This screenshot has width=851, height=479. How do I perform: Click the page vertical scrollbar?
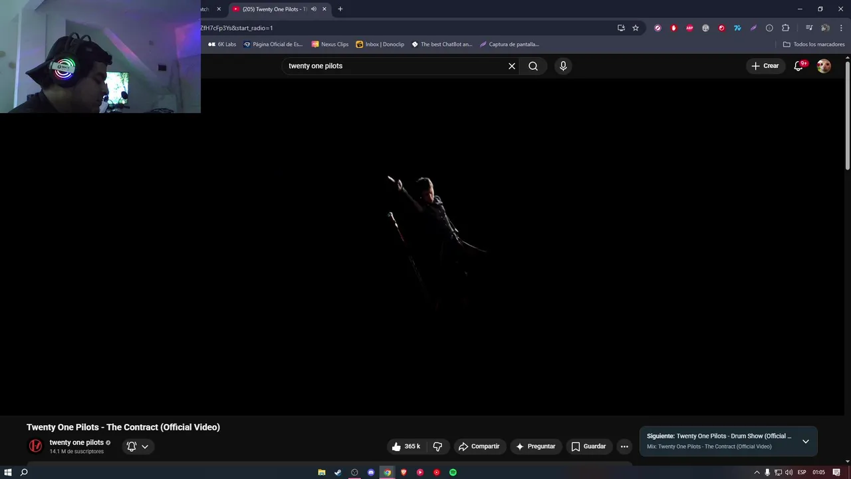click(848, 115)
